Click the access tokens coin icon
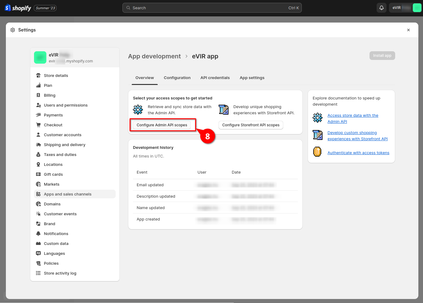 [x=318, y=152]
